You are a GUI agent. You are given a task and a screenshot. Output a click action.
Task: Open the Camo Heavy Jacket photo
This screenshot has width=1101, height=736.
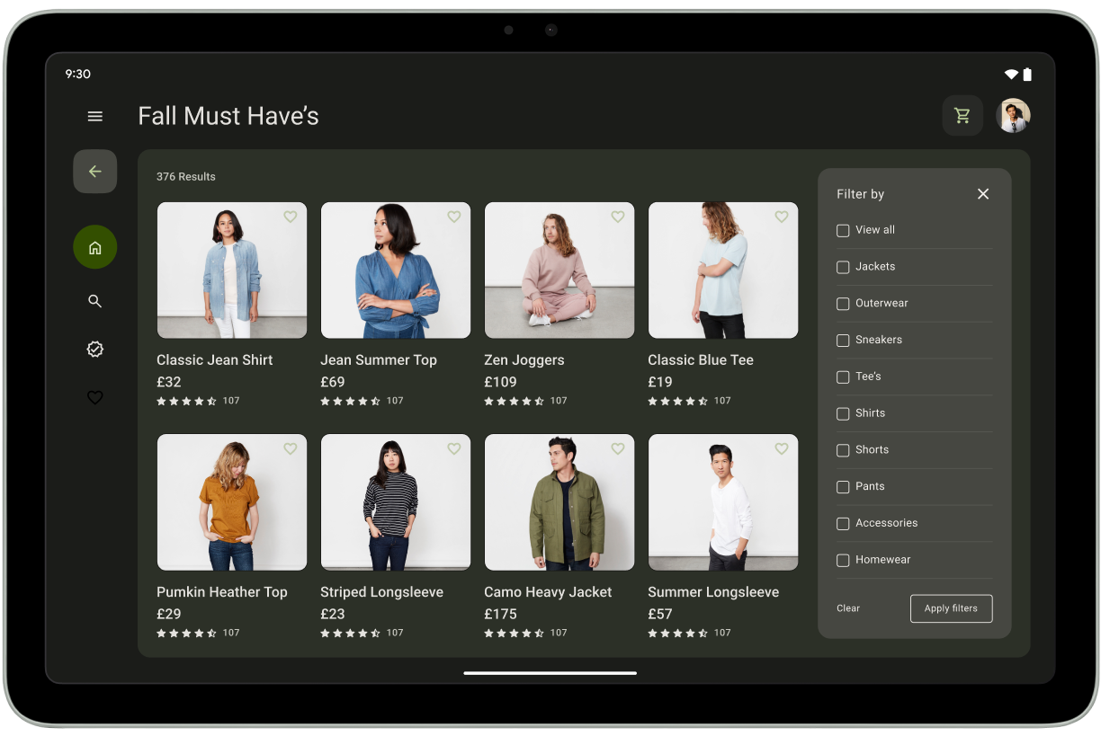[559, 502]
